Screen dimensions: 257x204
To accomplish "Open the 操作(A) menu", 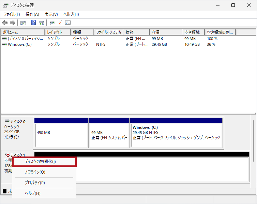I will tap(32, 14).
